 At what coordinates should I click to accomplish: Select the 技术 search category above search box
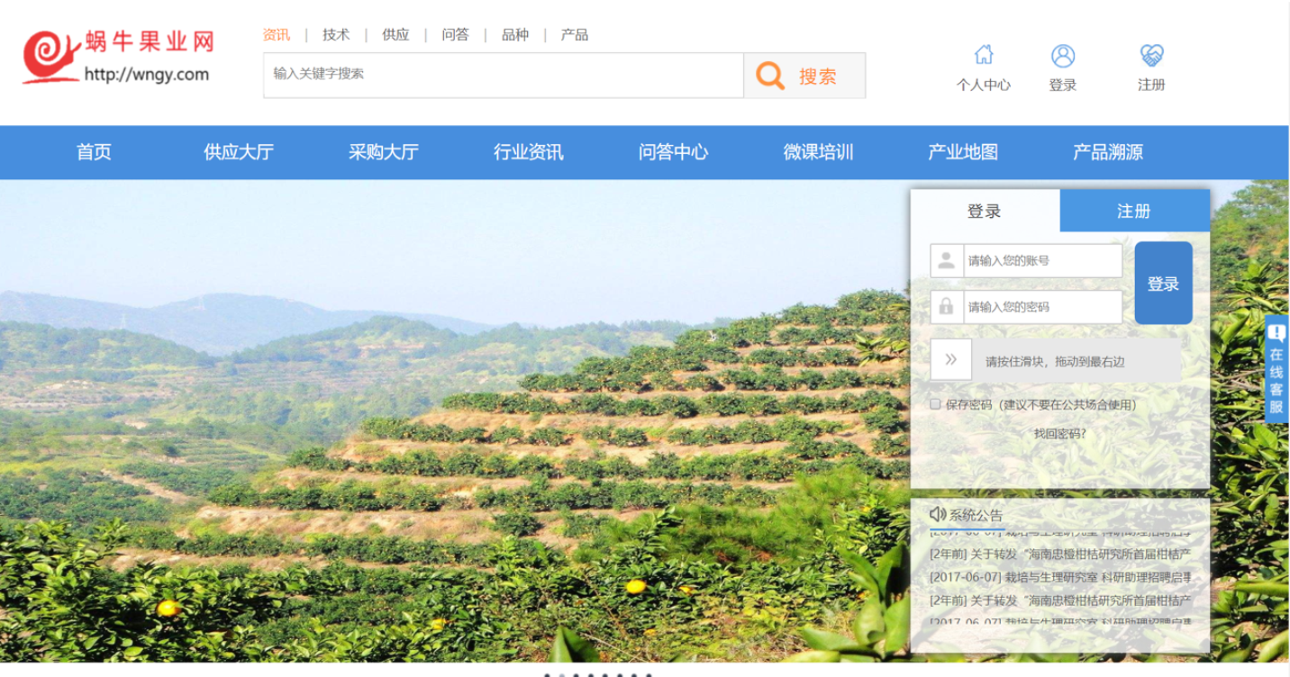pyautogui.click(x=336, y=35)
